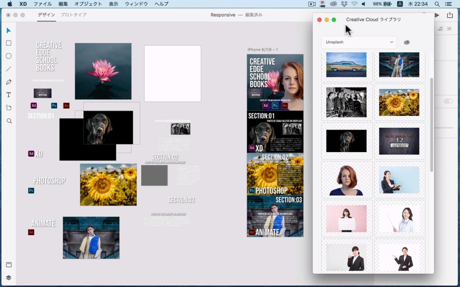This screenshot has height=287, width=460.
Task: Open the オブジェクト menu
Action: tap(88, 4)
